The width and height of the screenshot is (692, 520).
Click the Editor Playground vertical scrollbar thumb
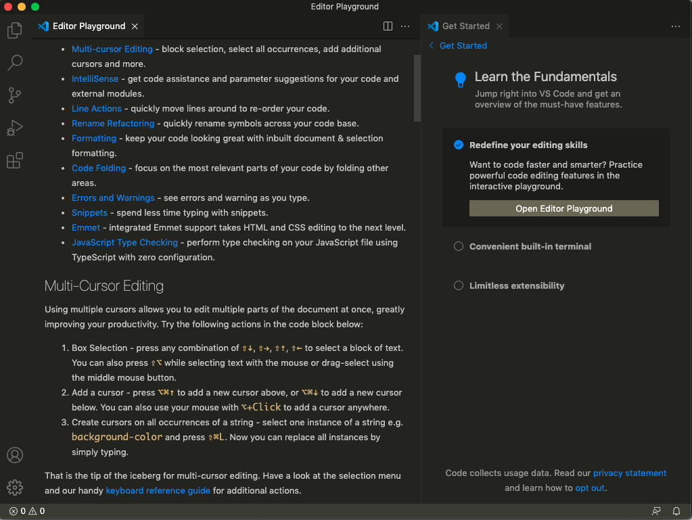(417, 88)
